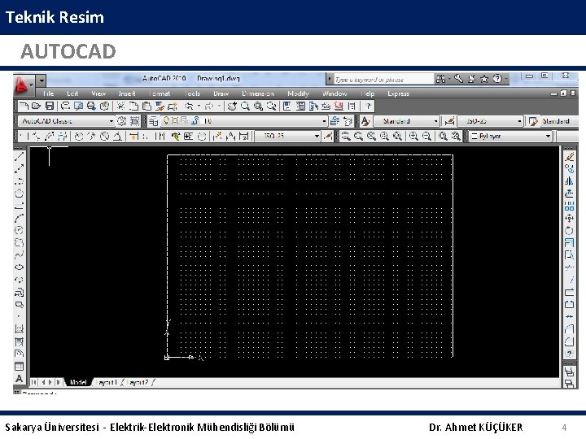Open the ByLayer color dropdown
The width and height of the screenshot is (586, 439).
(x=510, y=137)
